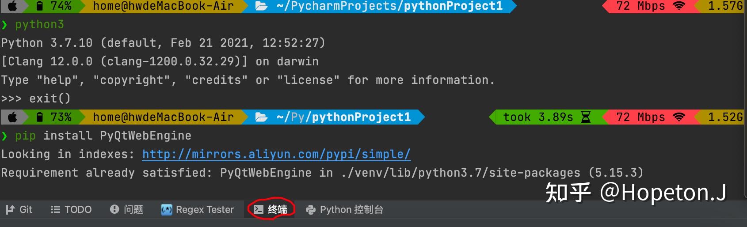Click the hourglass icon after 3.89s
This screenshot has width=747, height=227.
tap(585, 117)
